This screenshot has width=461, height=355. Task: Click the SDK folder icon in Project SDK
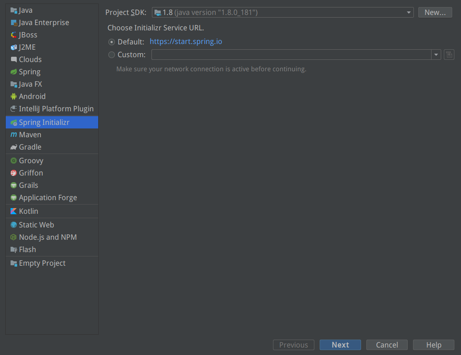point(158,13)
